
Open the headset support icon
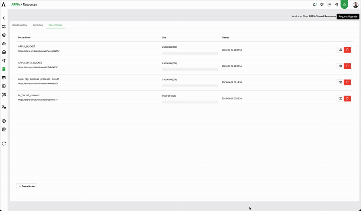pos(337,4)
